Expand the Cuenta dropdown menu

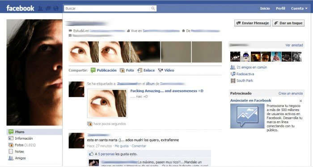[299, 9]
